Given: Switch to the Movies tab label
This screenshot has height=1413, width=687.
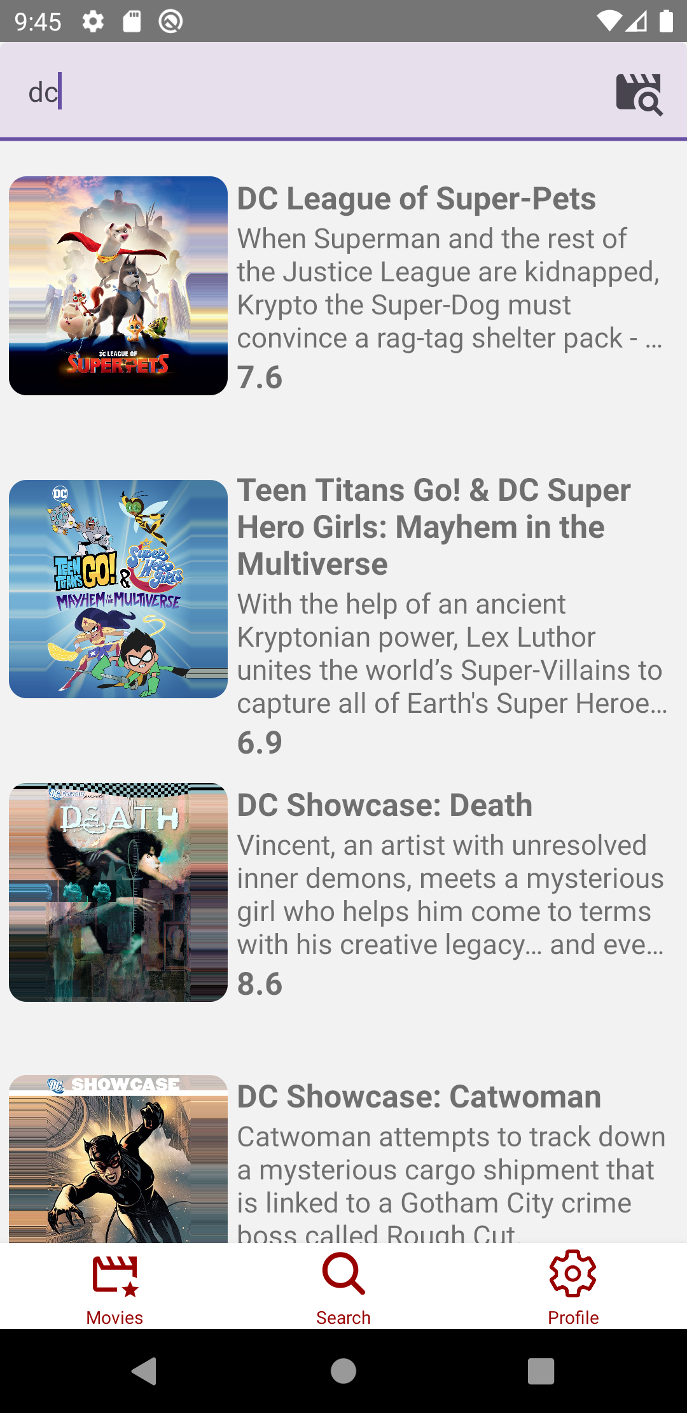Looking at the screenshot, I should click(114, 1318).
